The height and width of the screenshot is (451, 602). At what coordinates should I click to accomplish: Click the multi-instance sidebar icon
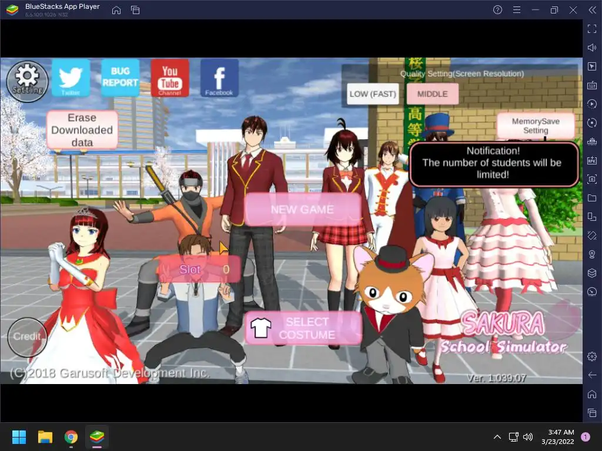pyautogui.click(x=592, y=217)
